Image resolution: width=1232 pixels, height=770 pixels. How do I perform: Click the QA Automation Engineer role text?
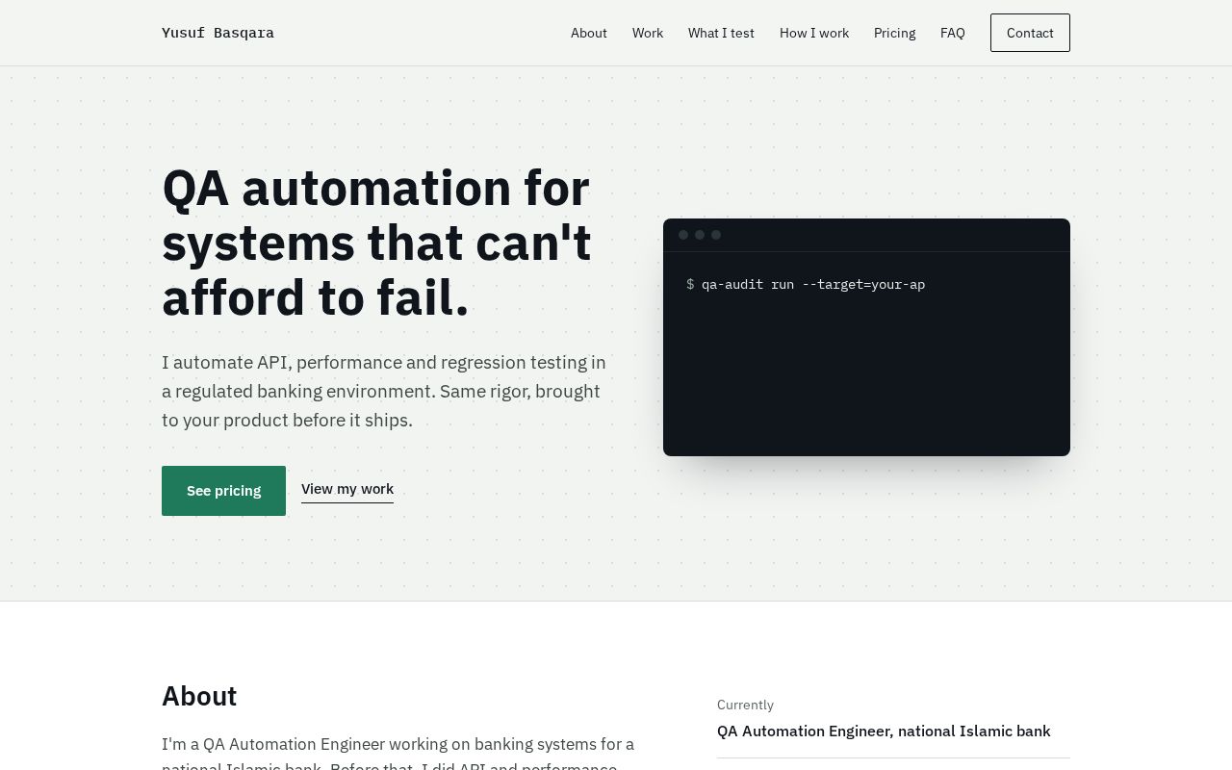click(884, 731)
